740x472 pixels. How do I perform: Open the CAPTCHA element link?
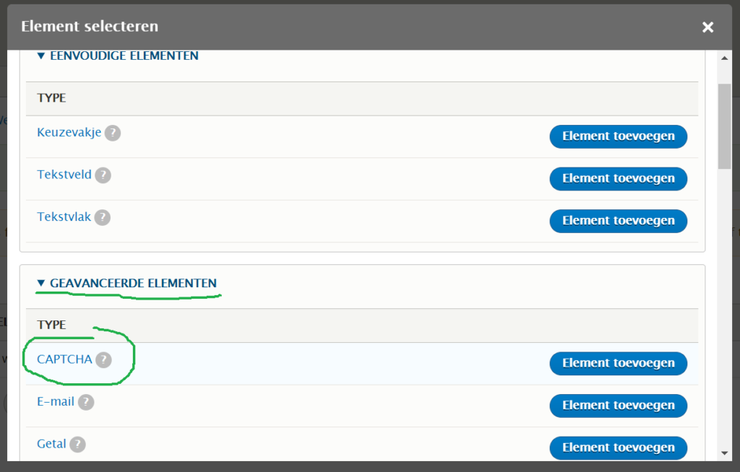(64, 359)
